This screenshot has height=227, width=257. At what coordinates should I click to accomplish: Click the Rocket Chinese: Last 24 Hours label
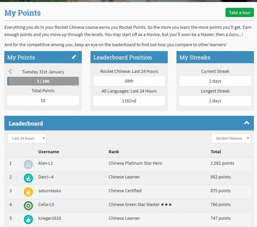point(129,71)
